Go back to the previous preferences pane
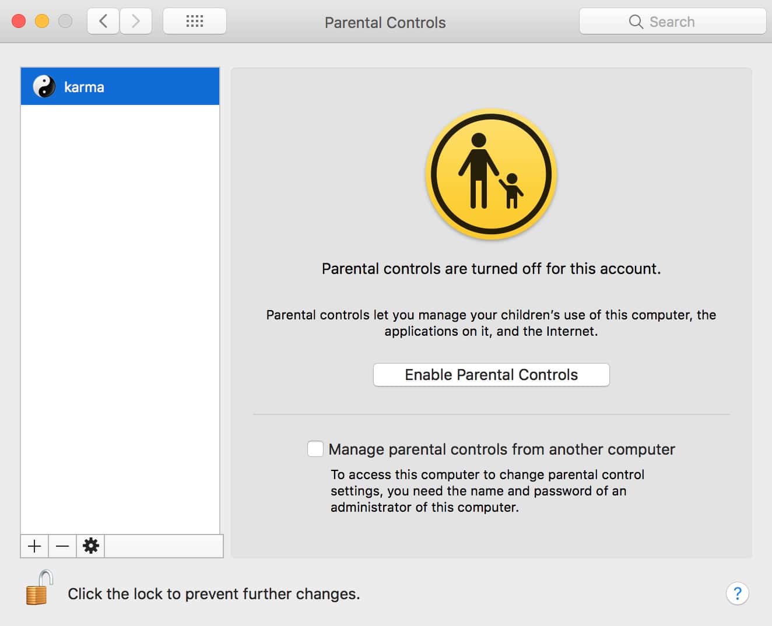 click(103, 22)
